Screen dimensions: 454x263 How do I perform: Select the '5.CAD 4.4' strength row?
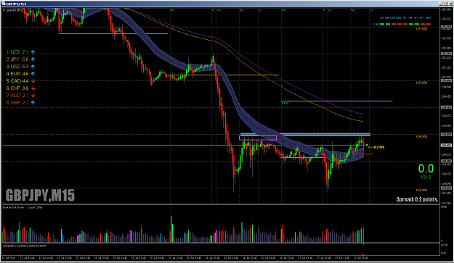(20, 81)
